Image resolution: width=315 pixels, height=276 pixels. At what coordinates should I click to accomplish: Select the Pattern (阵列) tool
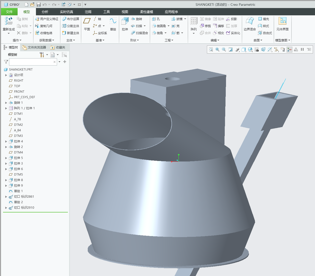click(194, 24)
